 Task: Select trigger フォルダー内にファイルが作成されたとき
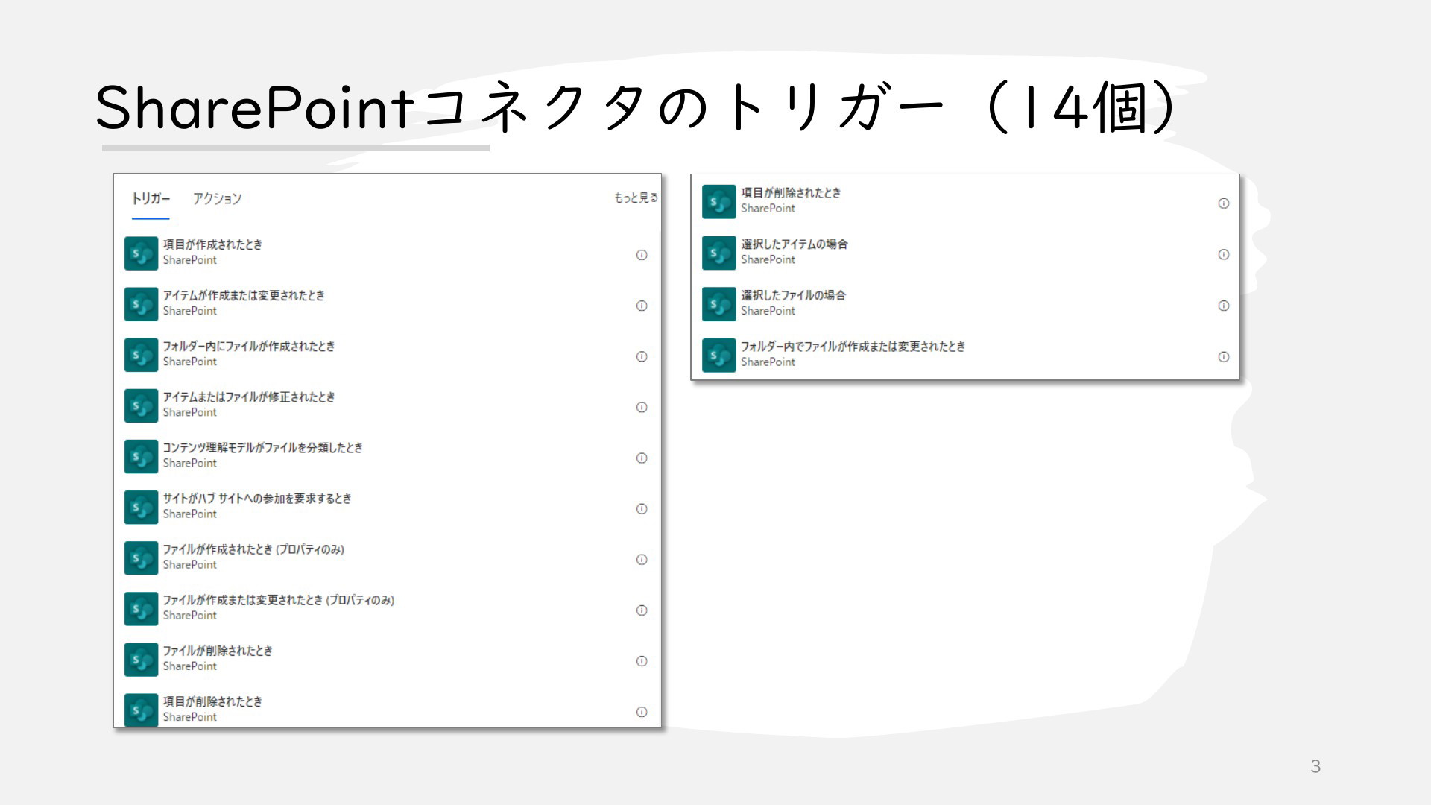click(386, 355)
